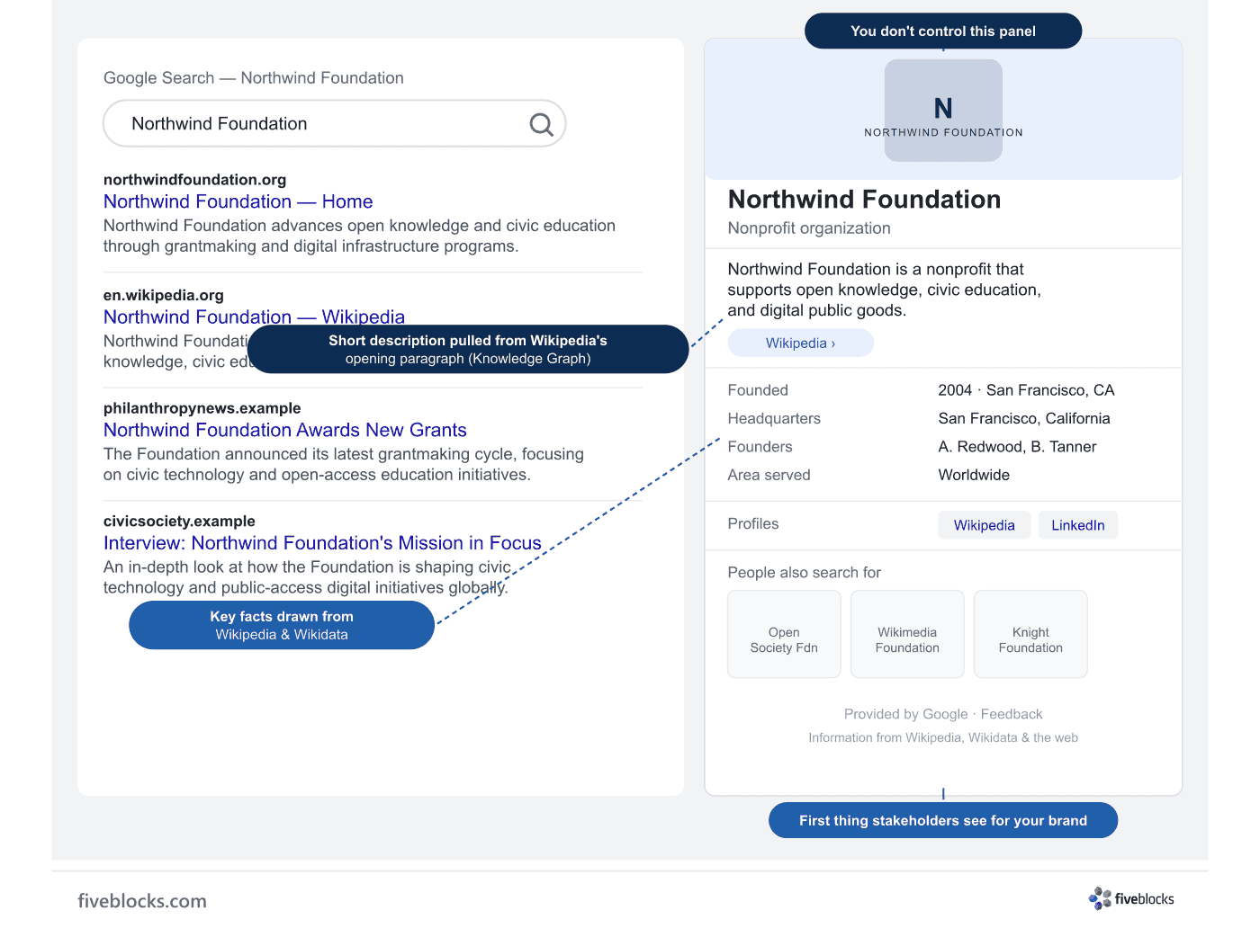
Task: Open Interview: Northwind Foundation's Mission in Focus
Action: [322, 543]
